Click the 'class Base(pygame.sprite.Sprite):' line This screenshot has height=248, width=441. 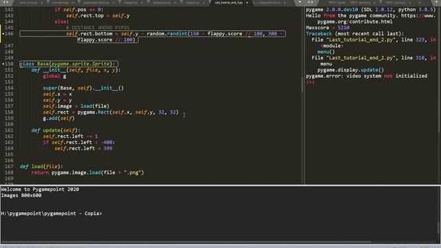pyautogui.click(x=68, y=64)
